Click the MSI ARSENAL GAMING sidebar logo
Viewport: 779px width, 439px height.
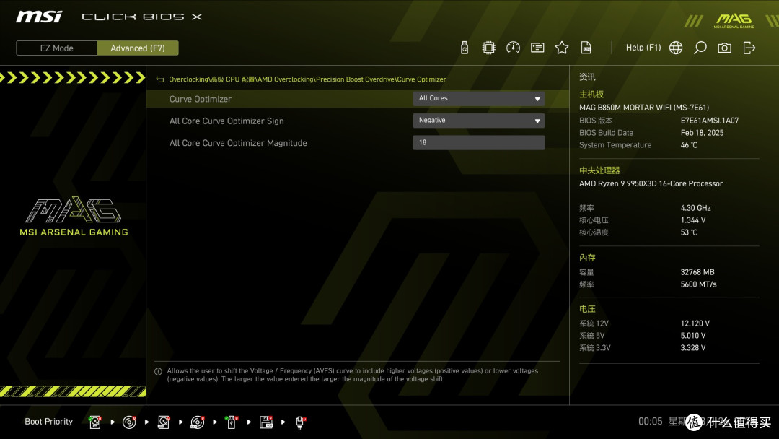[74, 217]
